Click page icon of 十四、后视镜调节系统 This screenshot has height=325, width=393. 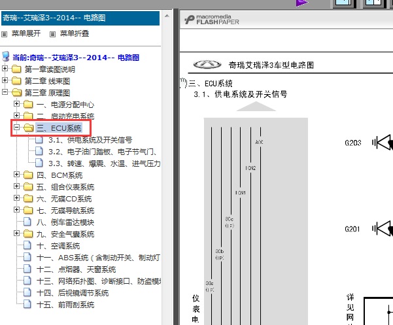coord(27,292)
